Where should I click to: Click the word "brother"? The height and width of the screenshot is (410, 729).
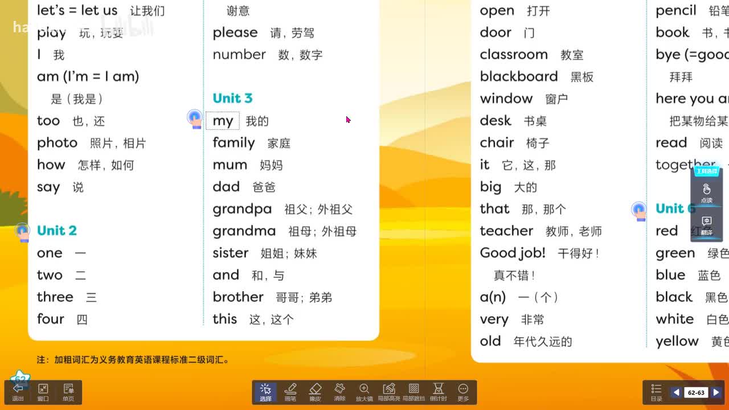(x=238, y=297)
